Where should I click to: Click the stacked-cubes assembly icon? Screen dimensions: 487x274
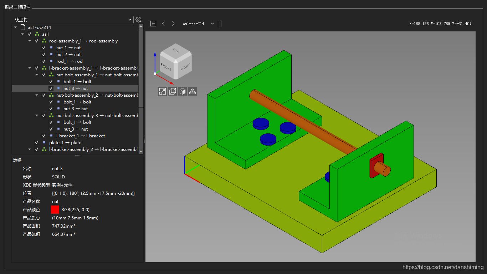pos(193,91)
